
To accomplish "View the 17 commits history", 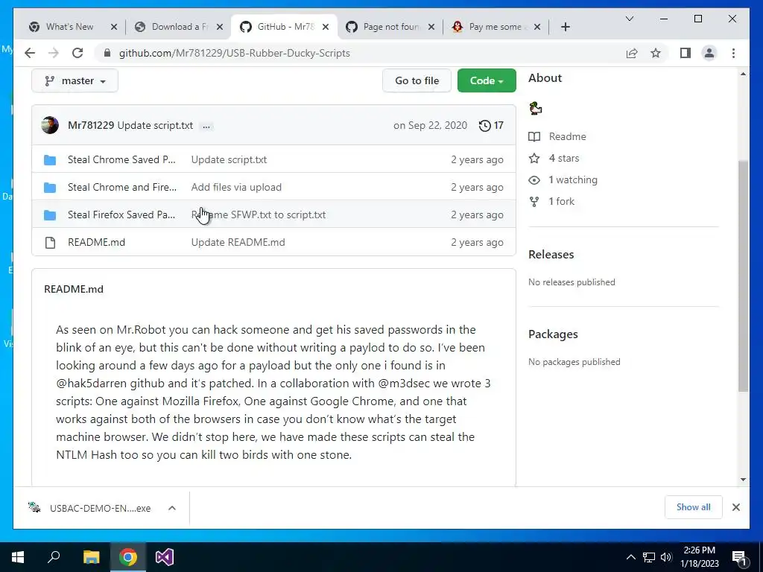I will (491, 125).
